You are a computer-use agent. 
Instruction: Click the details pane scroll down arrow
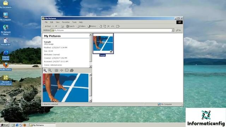[x=90, y=66]
